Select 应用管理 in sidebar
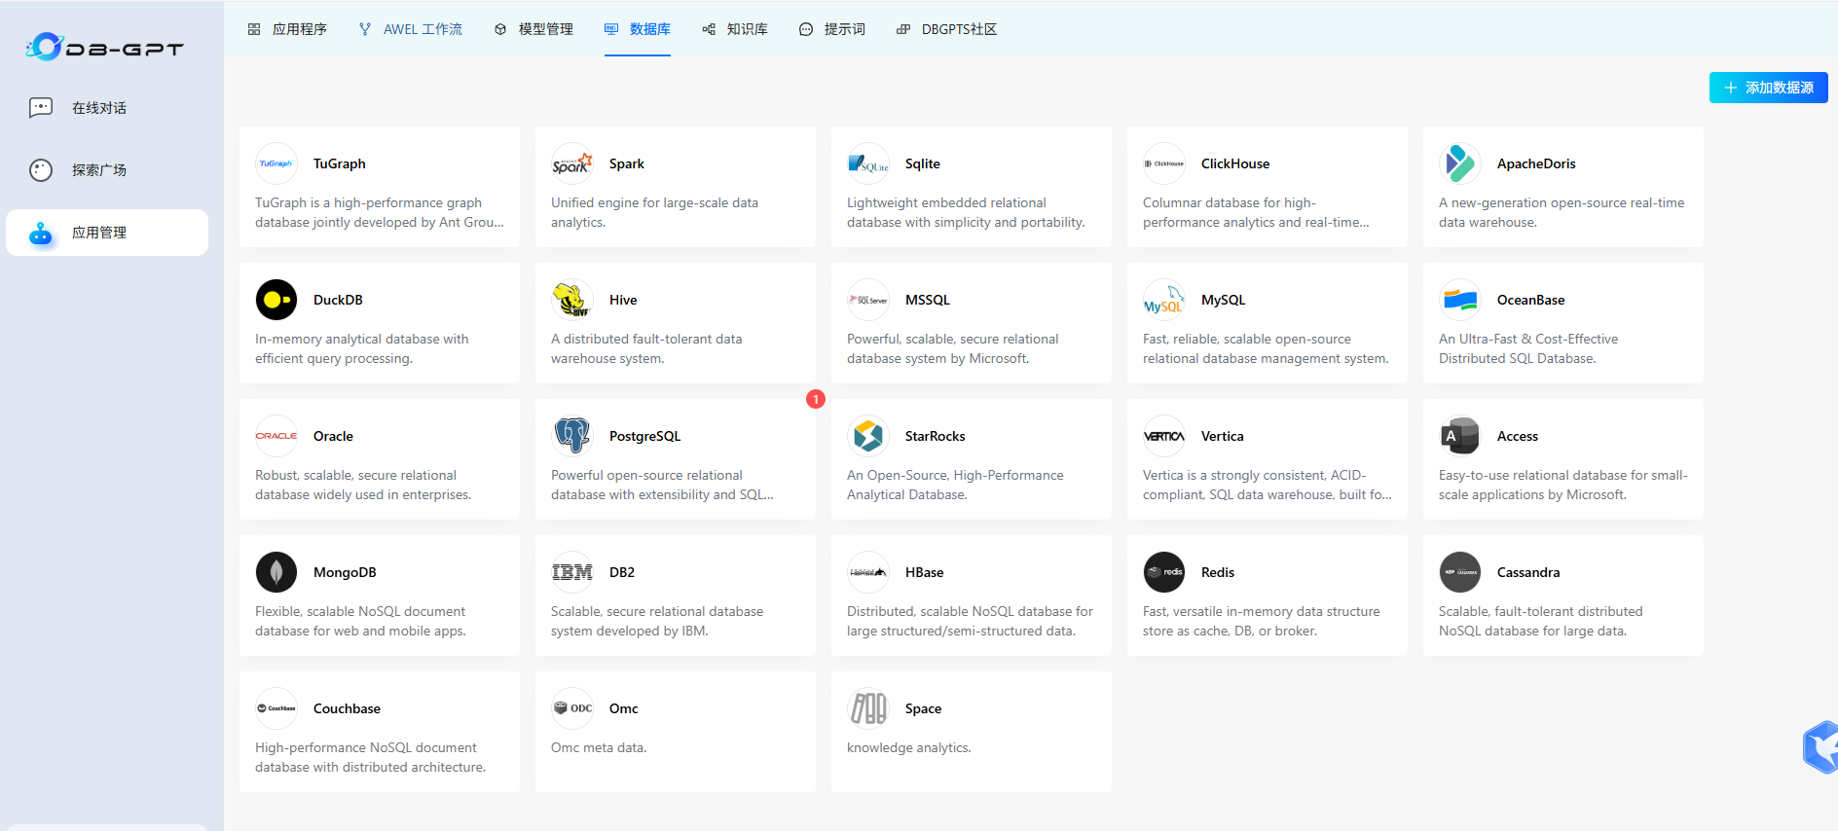This screenshot has width=1838, height=831. 107,233
